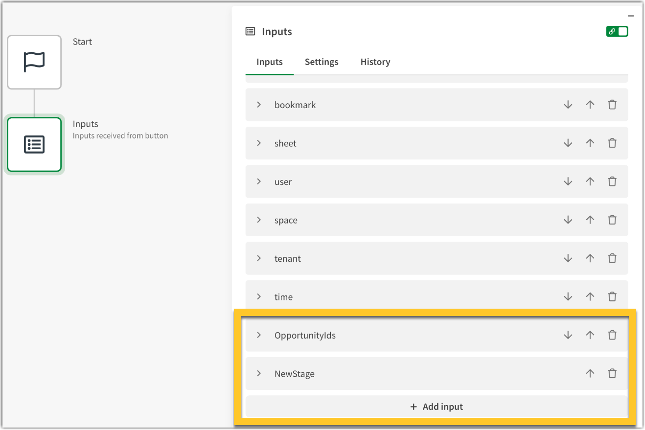Image resolution: width=645 pixels, height=430 pixels.
Task: Toggle the green link switch
Action: coord(617,32)
